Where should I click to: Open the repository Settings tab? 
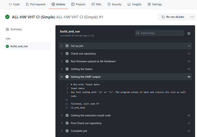tap(154, 4)
